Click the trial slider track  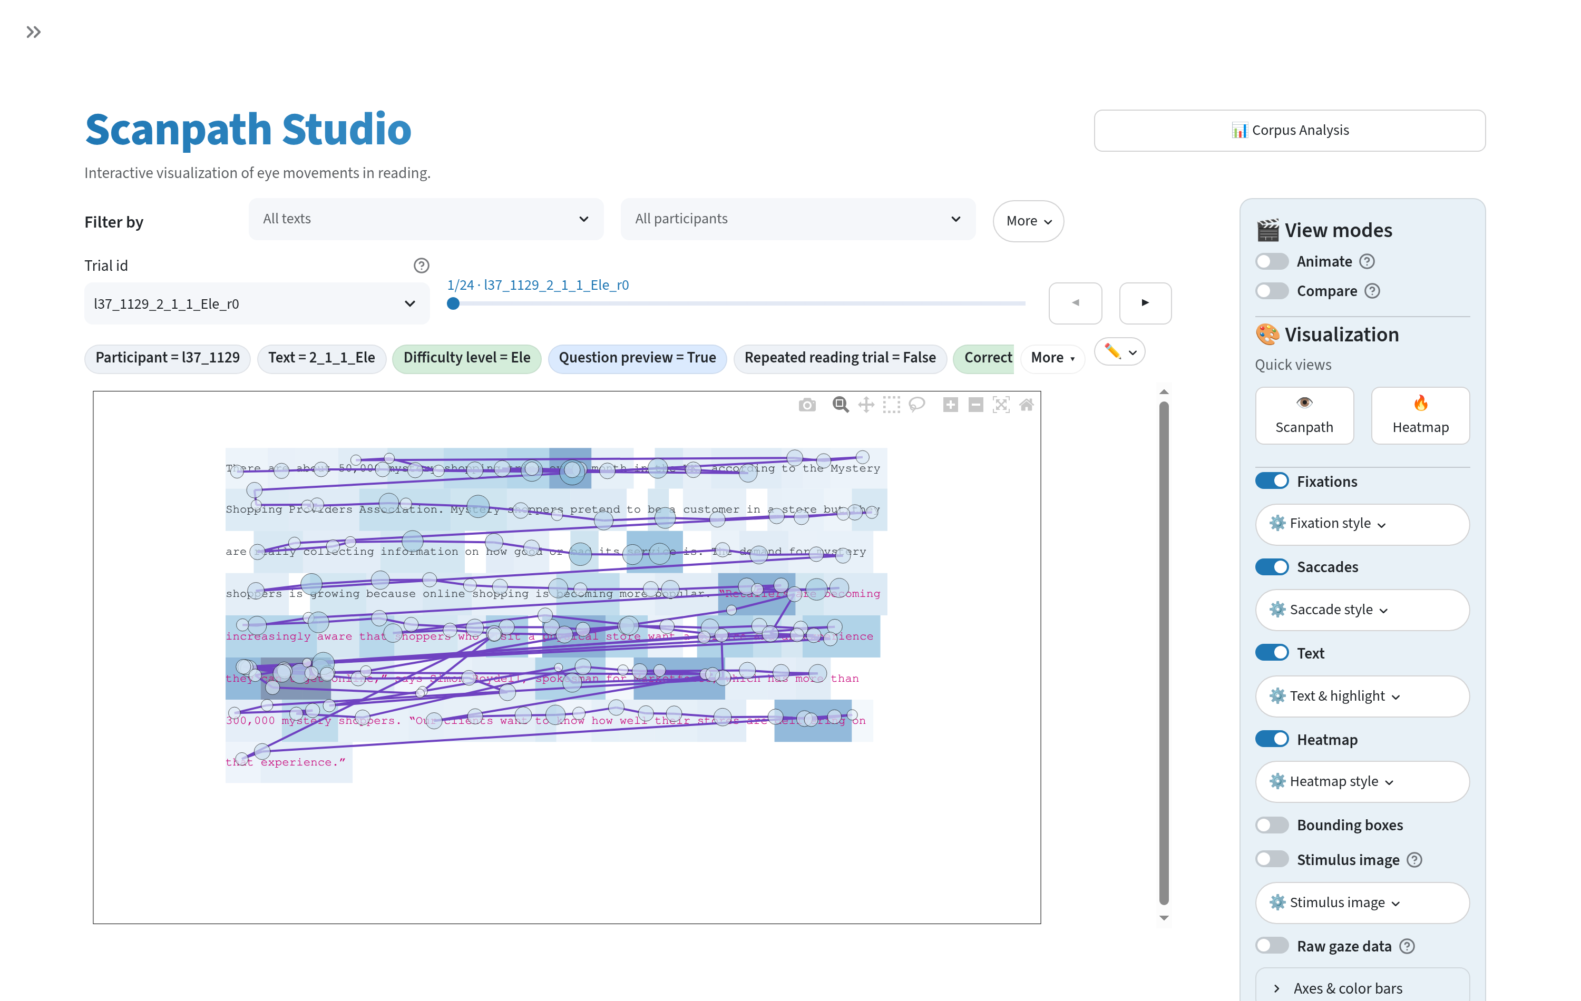click(736, 303)
